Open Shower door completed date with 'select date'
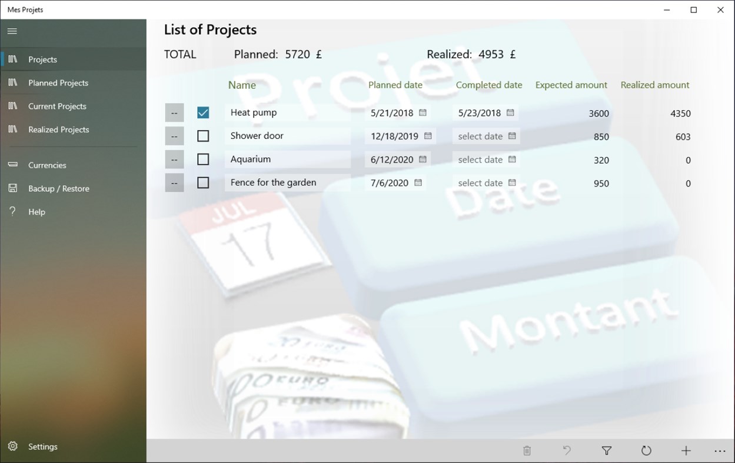This screenshot has width=735, height=463. [x=485, y=136]
